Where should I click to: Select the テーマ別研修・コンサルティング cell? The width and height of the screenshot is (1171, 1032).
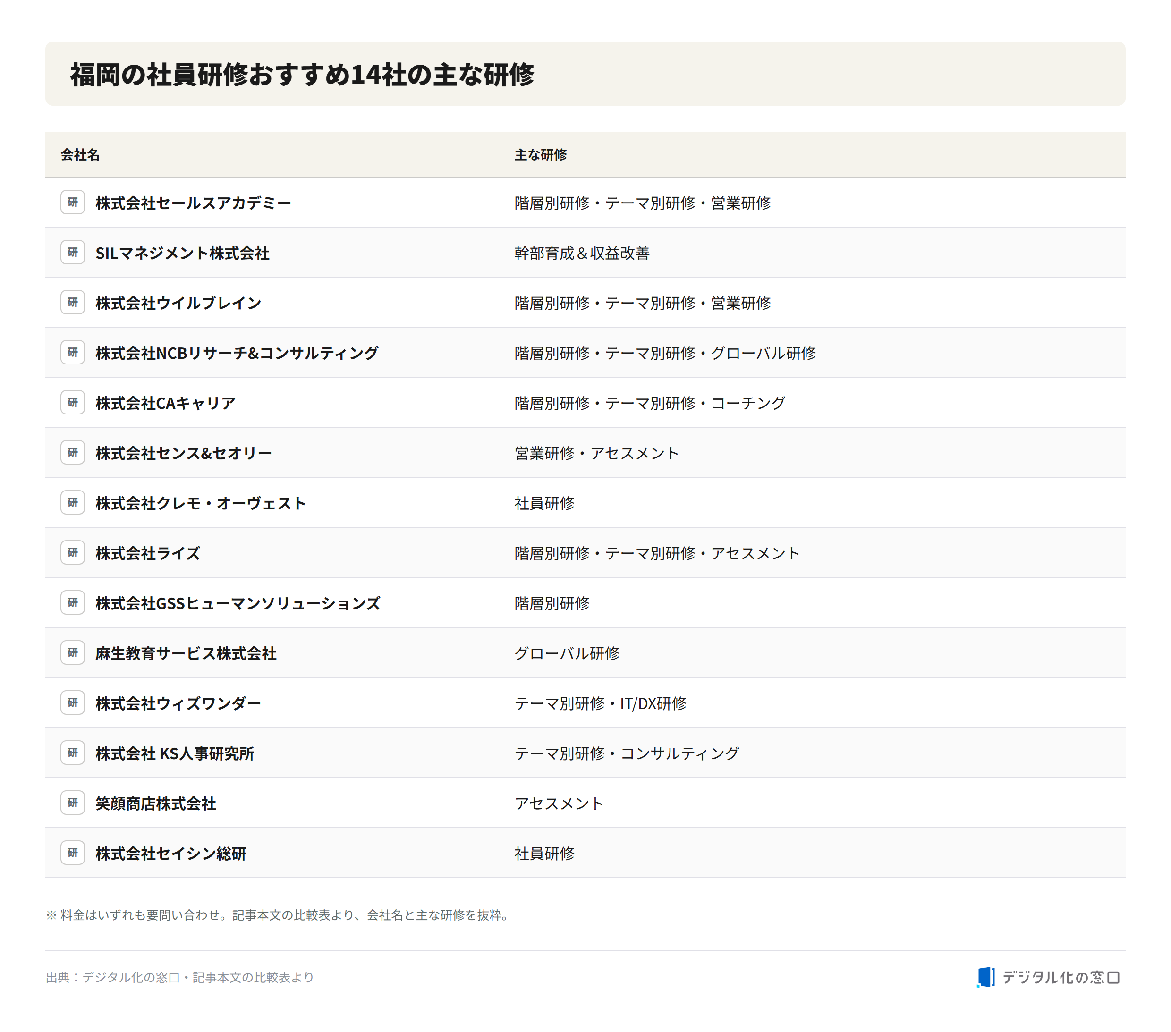pos(628,753)
